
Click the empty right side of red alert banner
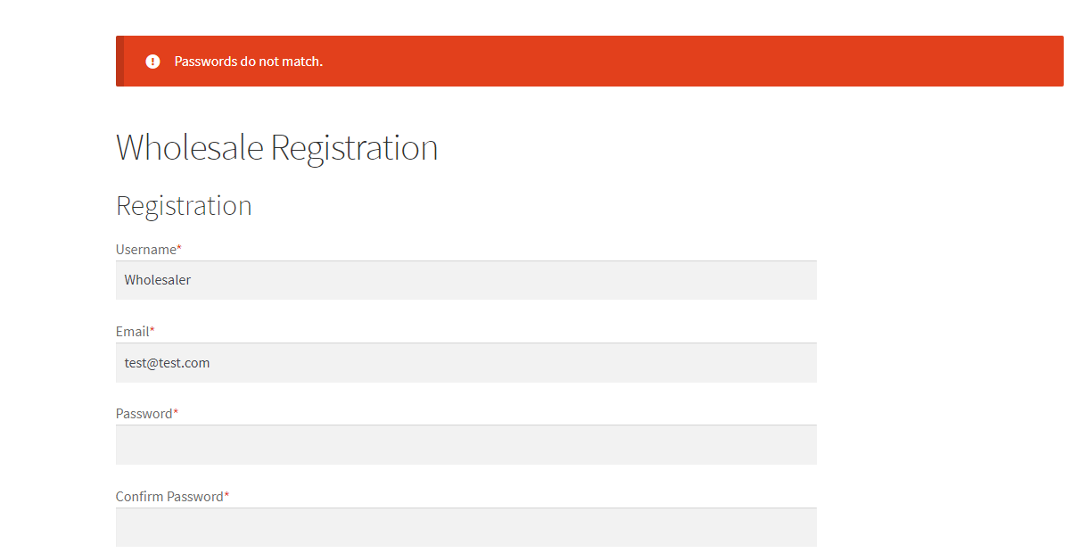coord(802,62)
